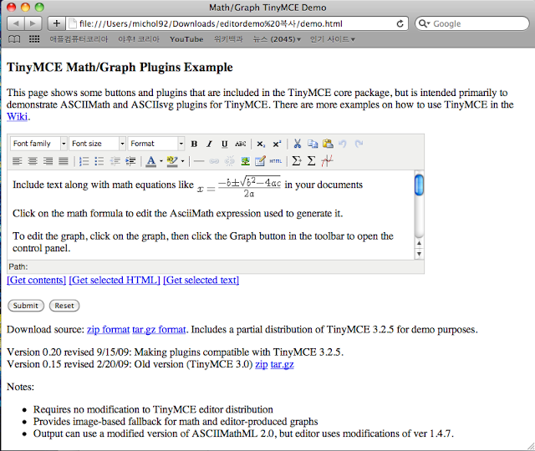Insert new ASCIIMath equation (sigma plus)
The width and height of the screenshot is (535, 451).
[297, 160]
